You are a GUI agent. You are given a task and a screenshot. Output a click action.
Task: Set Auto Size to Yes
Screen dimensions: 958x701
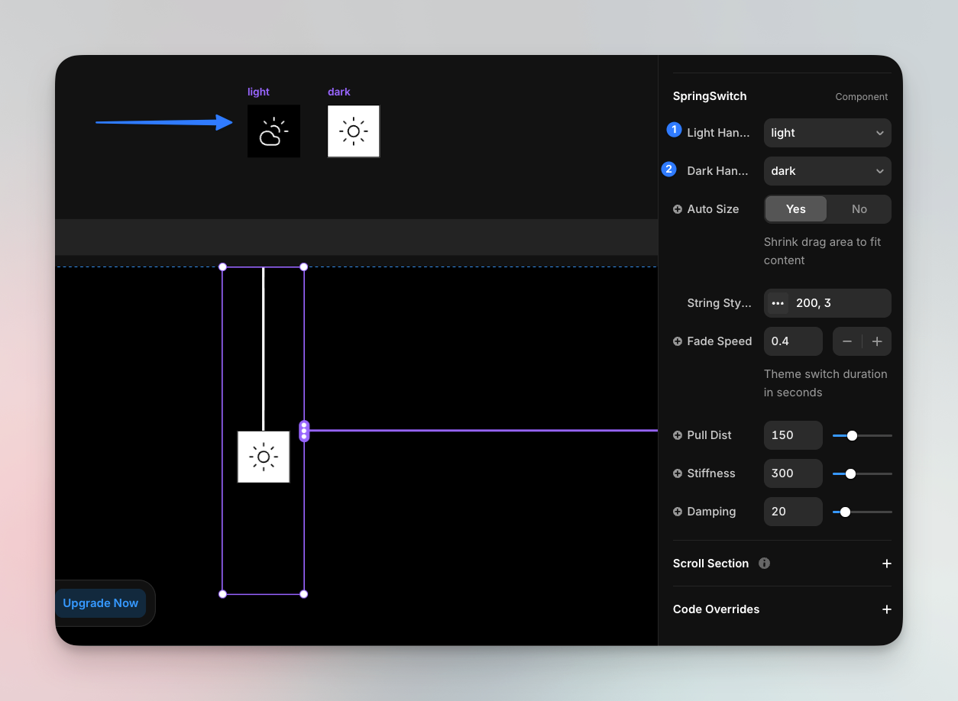pyautogui.click(x=796, y=209)
